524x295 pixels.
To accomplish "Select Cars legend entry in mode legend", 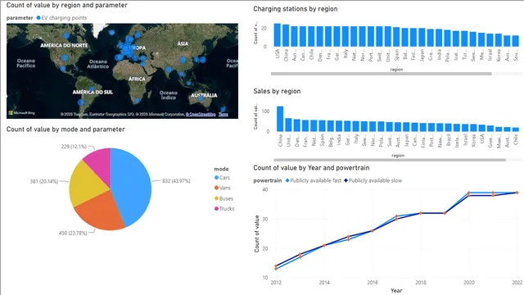I will pyautogui.click(x=222, y=178).
